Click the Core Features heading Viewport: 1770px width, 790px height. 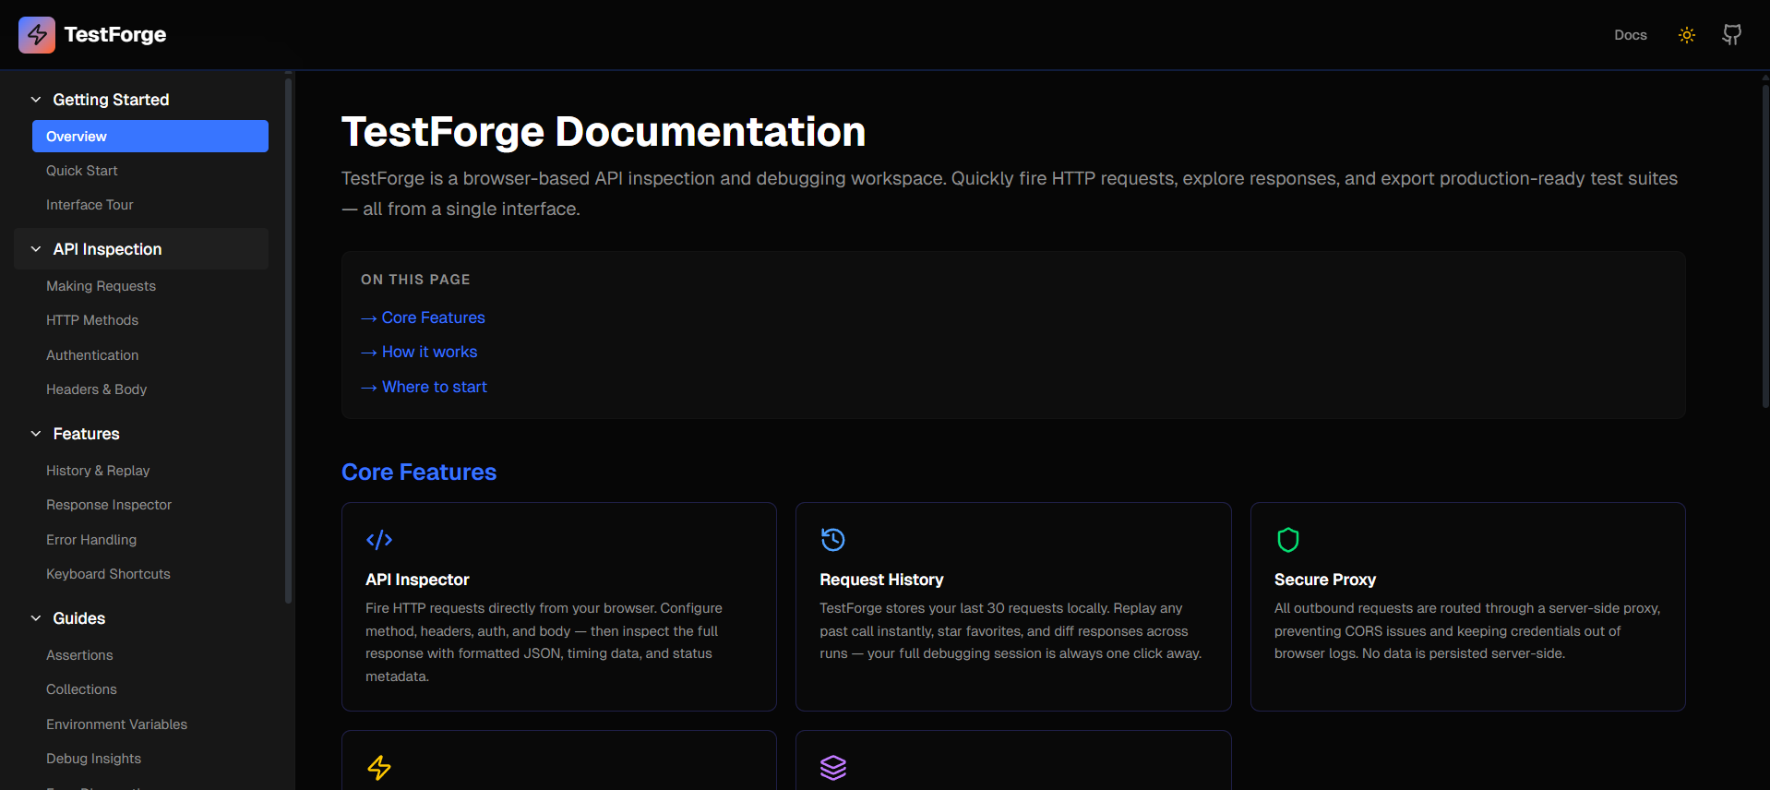[x=419, y=472]
